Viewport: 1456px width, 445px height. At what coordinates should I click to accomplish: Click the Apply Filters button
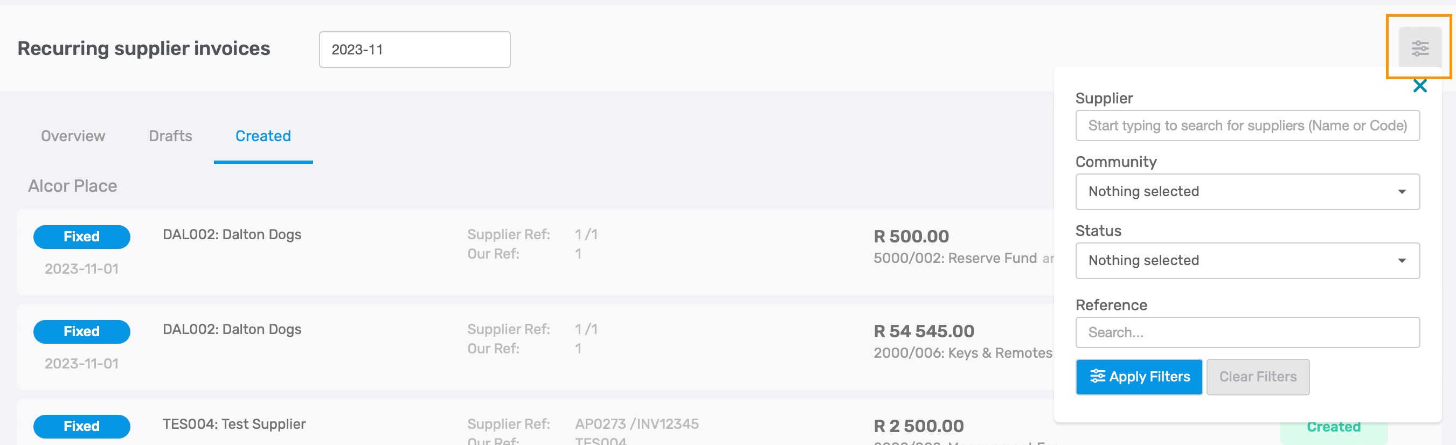[1139, 377]
